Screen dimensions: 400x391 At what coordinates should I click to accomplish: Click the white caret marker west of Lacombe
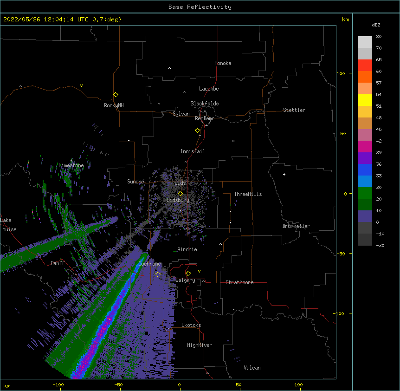[x=184, y=91]
